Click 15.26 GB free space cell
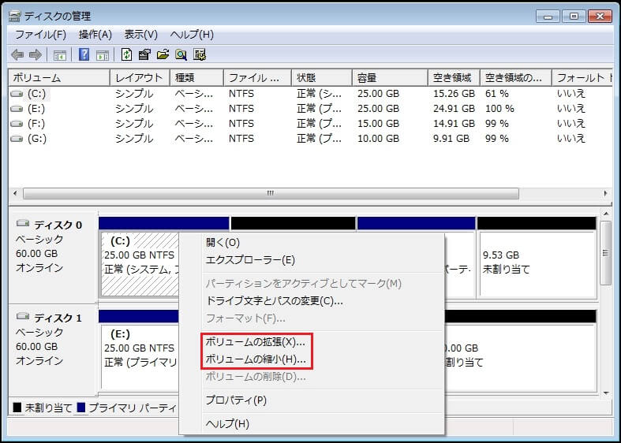Screen dimensions: 621x443 click(454, 94)
